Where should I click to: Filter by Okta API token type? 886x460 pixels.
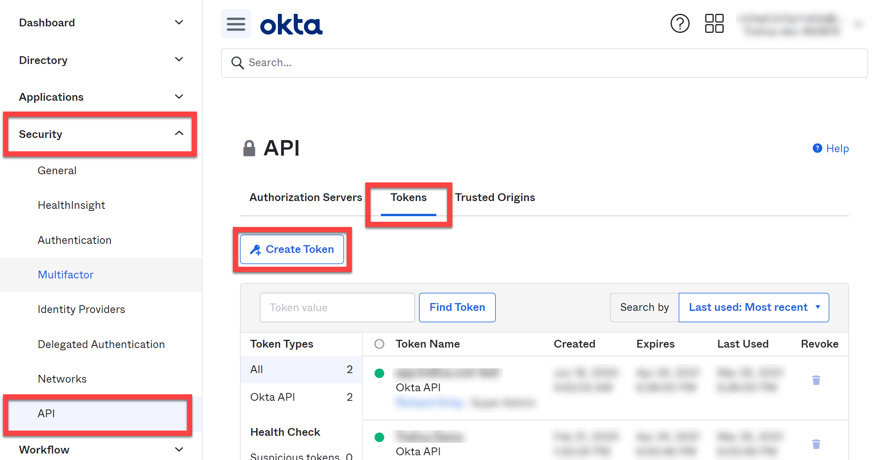click(301, 397)
